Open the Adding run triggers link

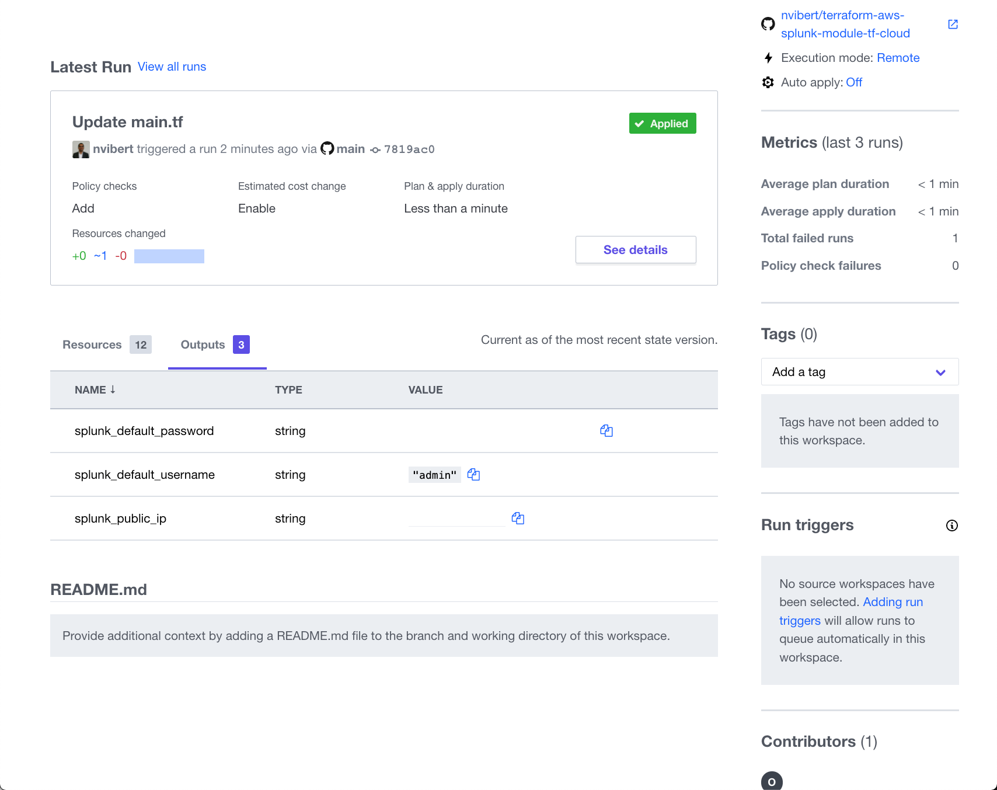tap(893, 602)
